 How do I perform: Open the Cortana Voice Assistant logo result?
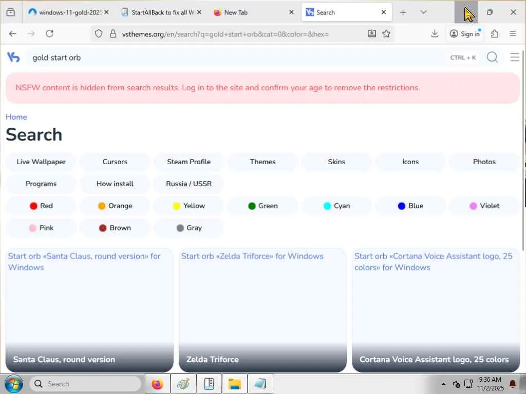[x=436, y=310]
